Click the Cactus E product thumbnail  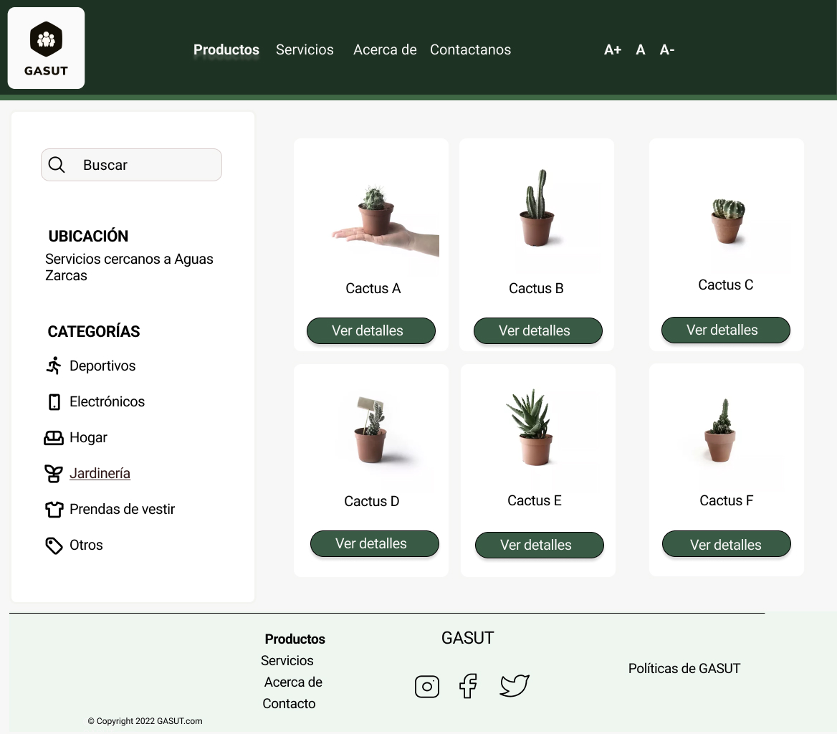point(535,426)
